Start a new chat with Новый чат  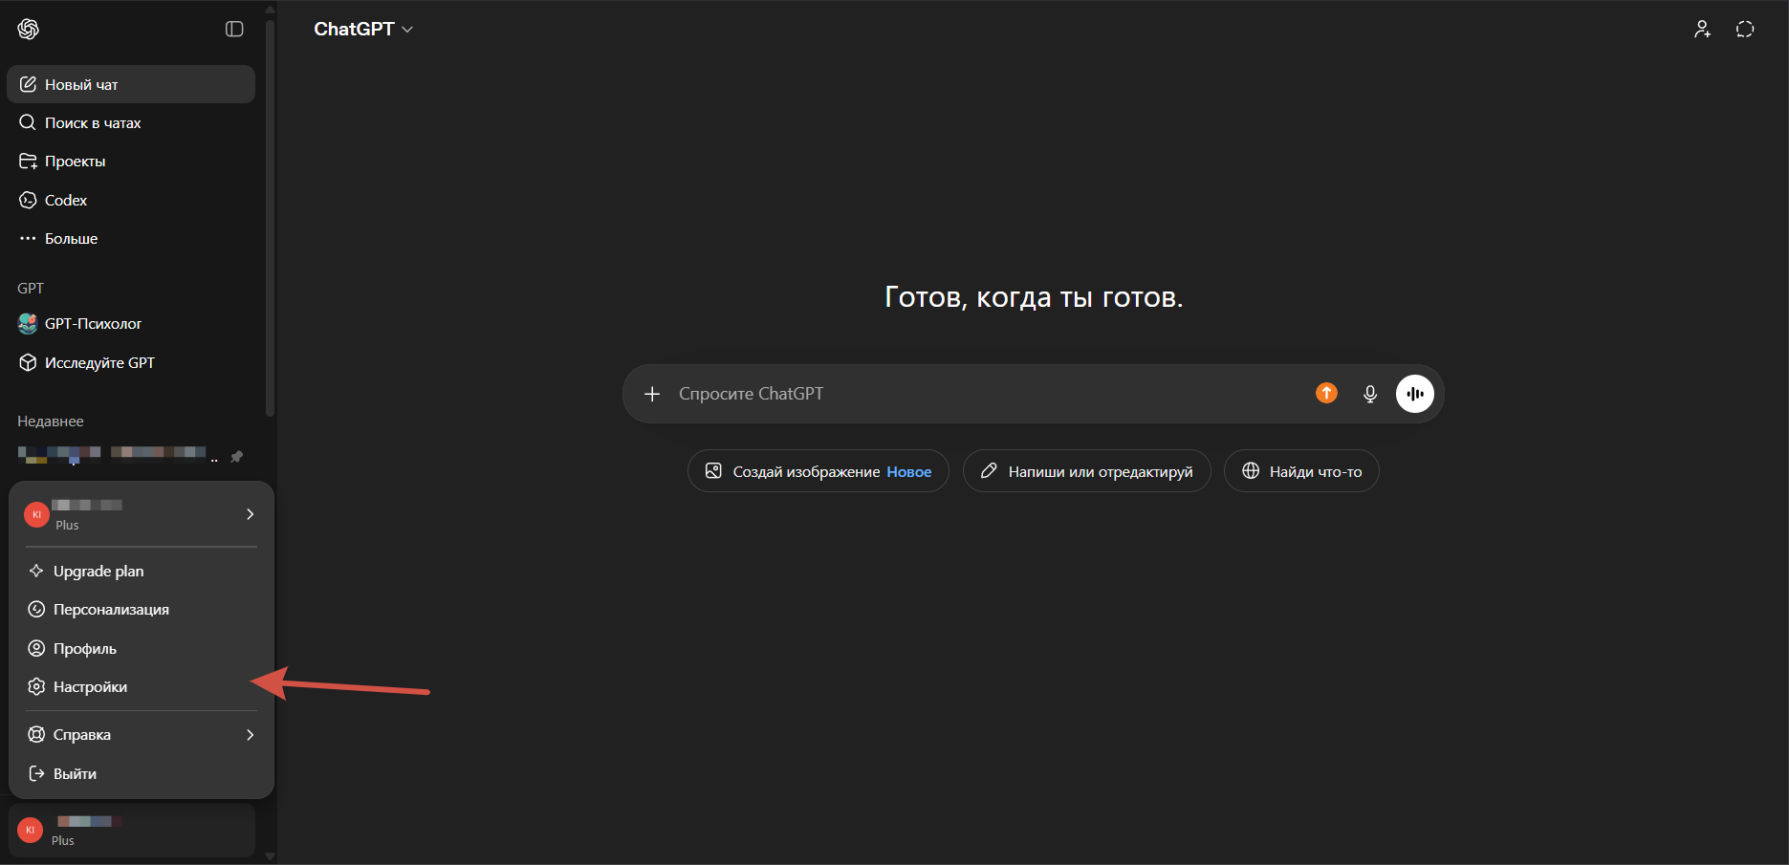pos(131,84)
